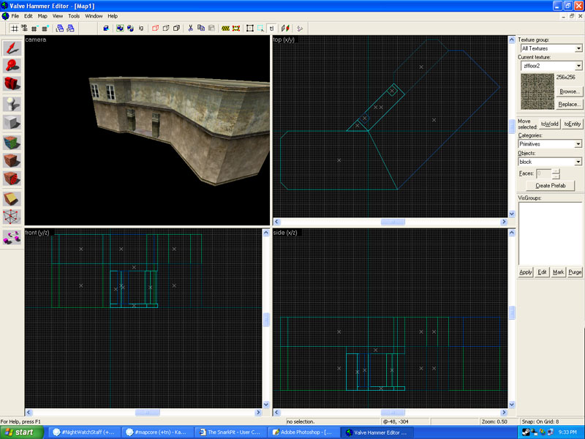
Task: Expand the Current texture dropdown
Action: click(x=578, y=66)
